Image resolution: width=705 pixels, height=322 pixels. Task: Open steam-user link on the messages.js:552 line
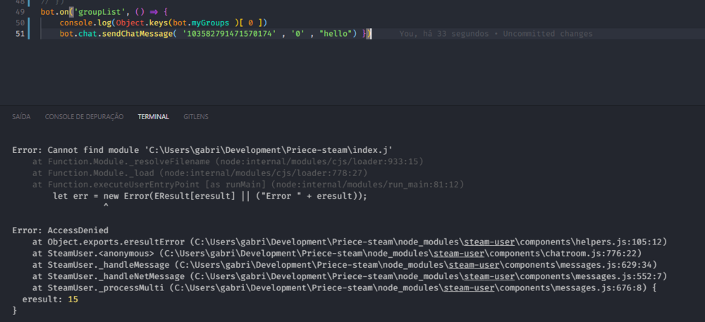(470, 275)
